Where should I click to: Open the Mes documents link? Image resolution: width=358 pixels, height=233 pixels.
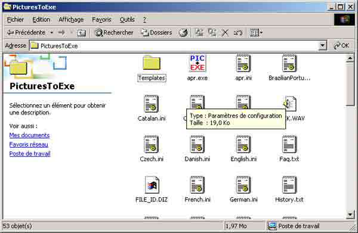(29, 135)
